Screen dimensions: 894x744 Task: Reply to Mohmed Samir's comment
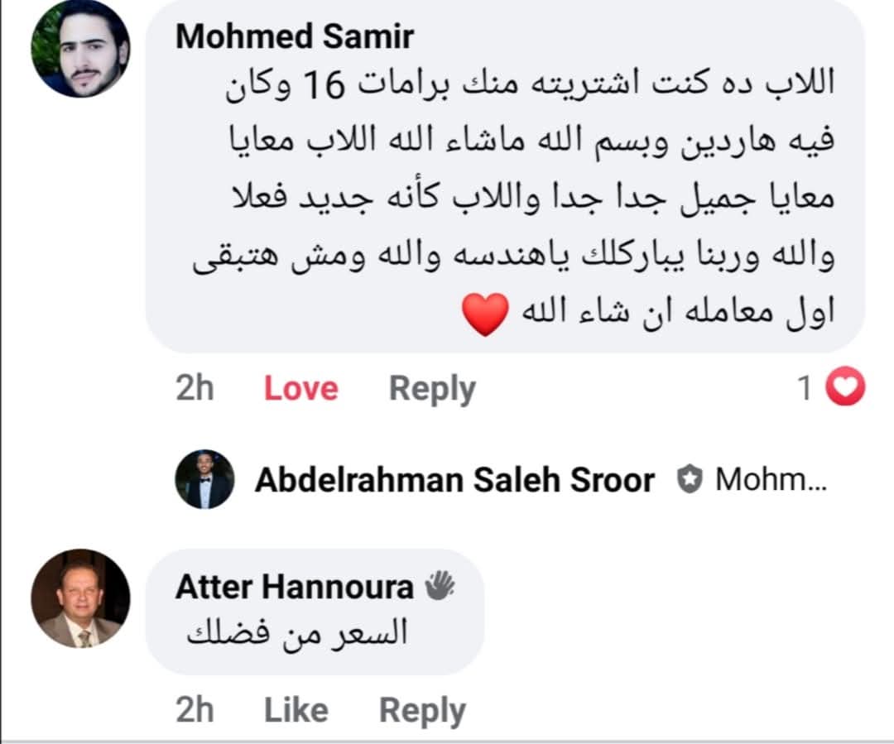point(432,389)
